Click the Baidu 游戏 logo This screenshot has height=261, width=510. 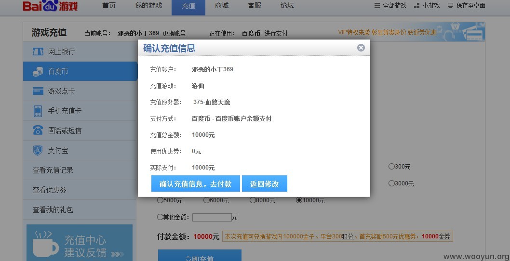tap(50, 5)
